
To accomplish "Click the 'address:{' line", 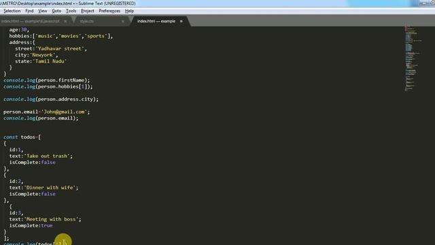I will coord(22,42).
